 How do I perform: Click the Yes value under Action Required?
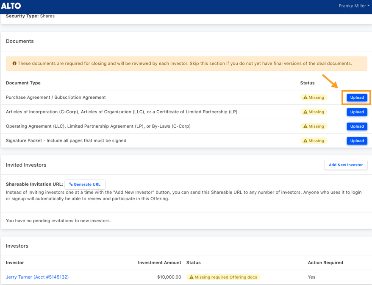pyautogui.click(x=311, y=277)
